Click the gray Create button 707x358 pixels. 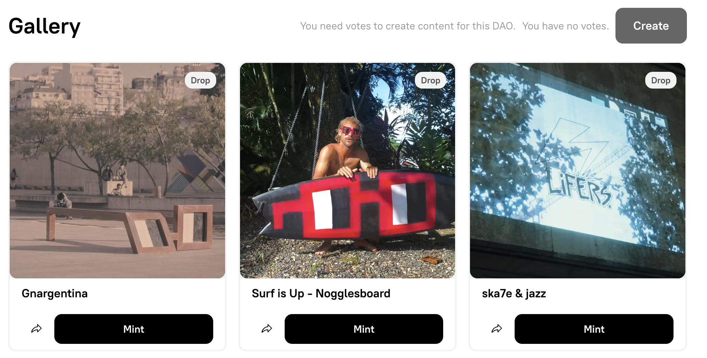(651, 26)
